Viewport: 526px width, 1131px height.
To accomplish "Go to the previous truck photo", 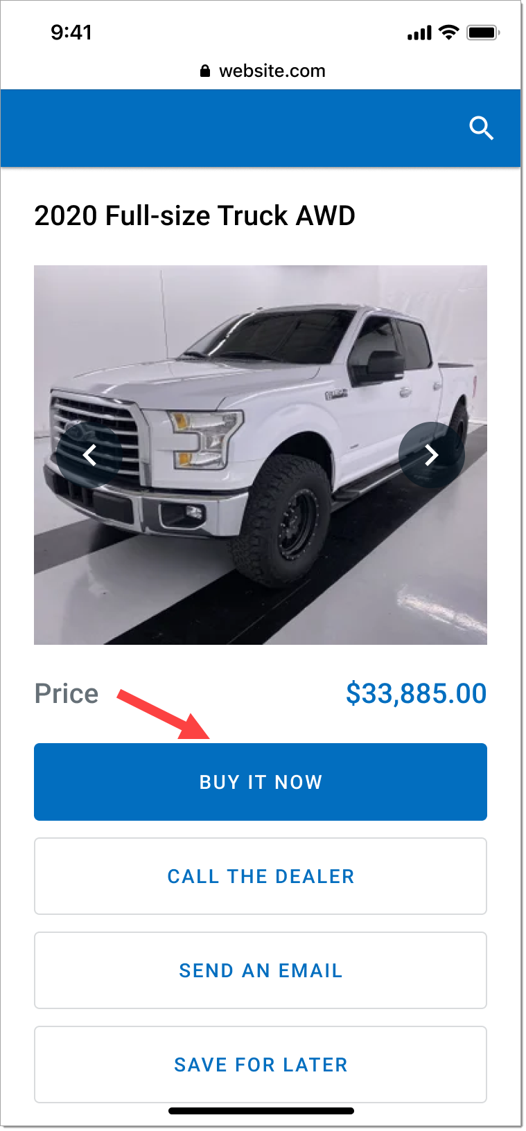I will click(89, 455).
